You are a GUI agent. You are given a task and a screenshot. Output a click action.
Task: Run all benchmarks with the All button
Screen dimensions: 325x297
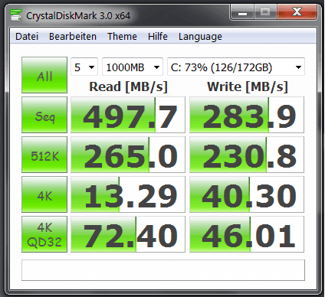(44, 75)
